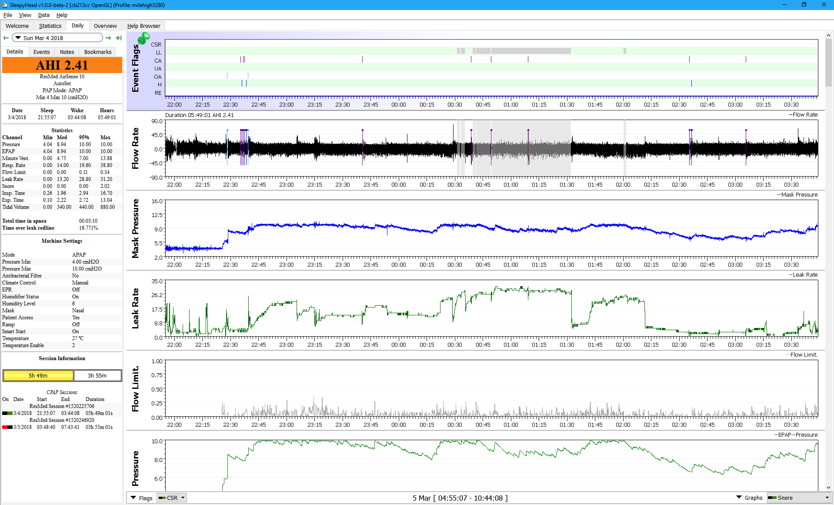Open the Help Browser tab
The width and height of the screenshot is (834, 505).
point(143,26)
